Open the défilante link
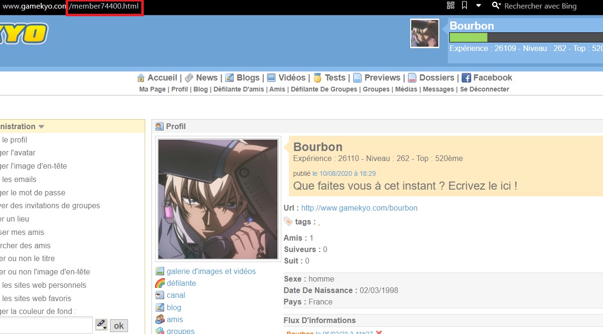 click(x=181, y=283)
